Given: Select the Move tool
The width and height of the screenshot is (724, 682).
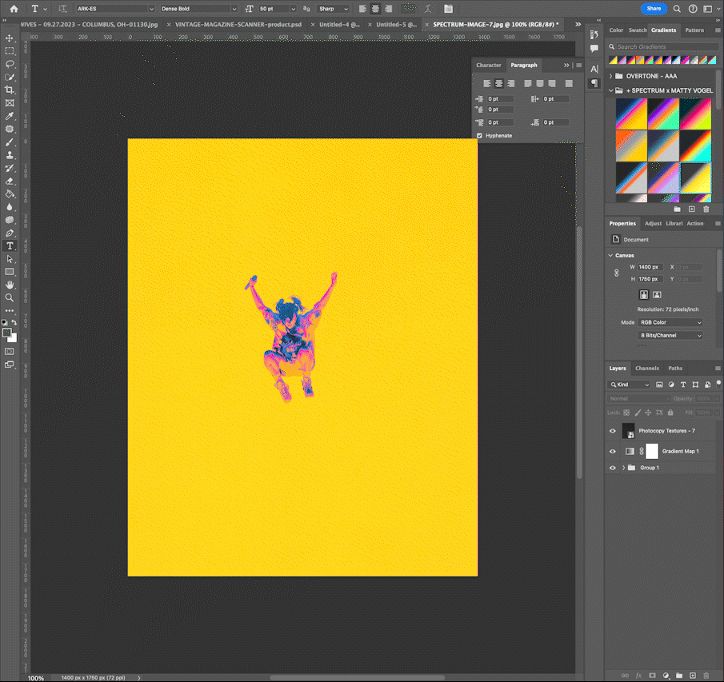Looking at the screenshot, I should click(10, 38).
